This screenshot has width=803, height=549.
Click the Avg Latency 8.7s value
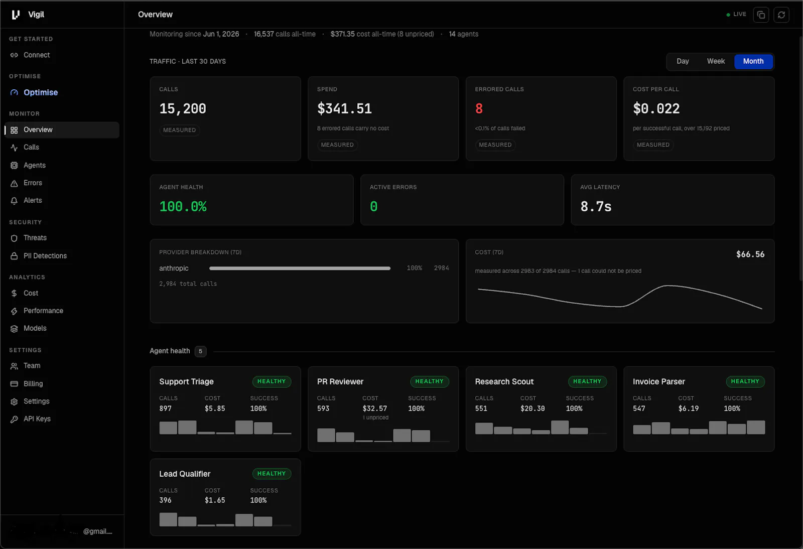tap(596, 207)
